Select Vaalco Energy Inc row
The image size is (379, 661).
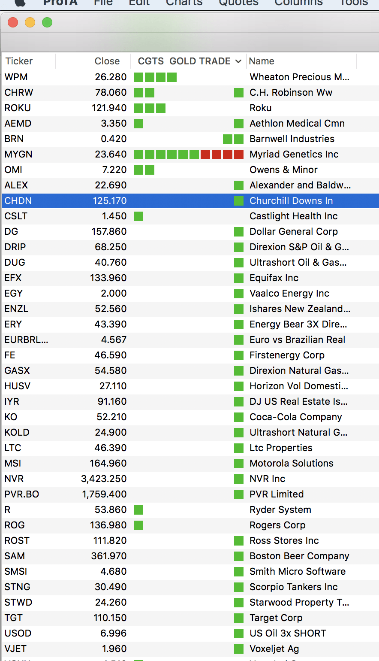click(x=189, y=293)
